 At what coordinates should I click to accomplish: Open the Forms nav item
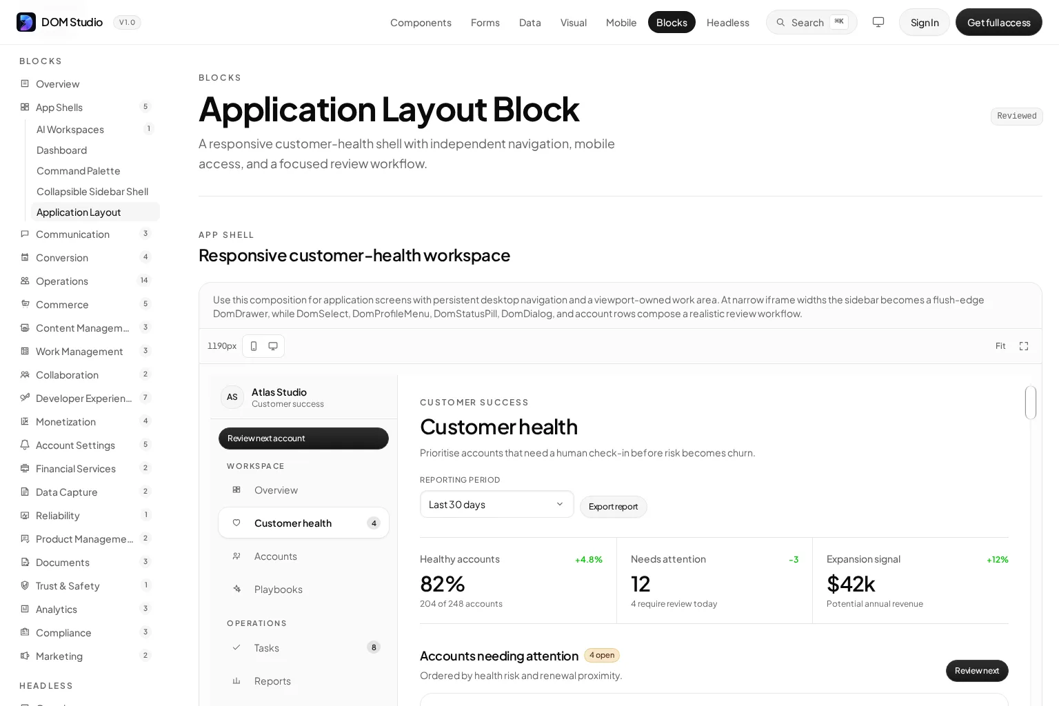point(485,22)
